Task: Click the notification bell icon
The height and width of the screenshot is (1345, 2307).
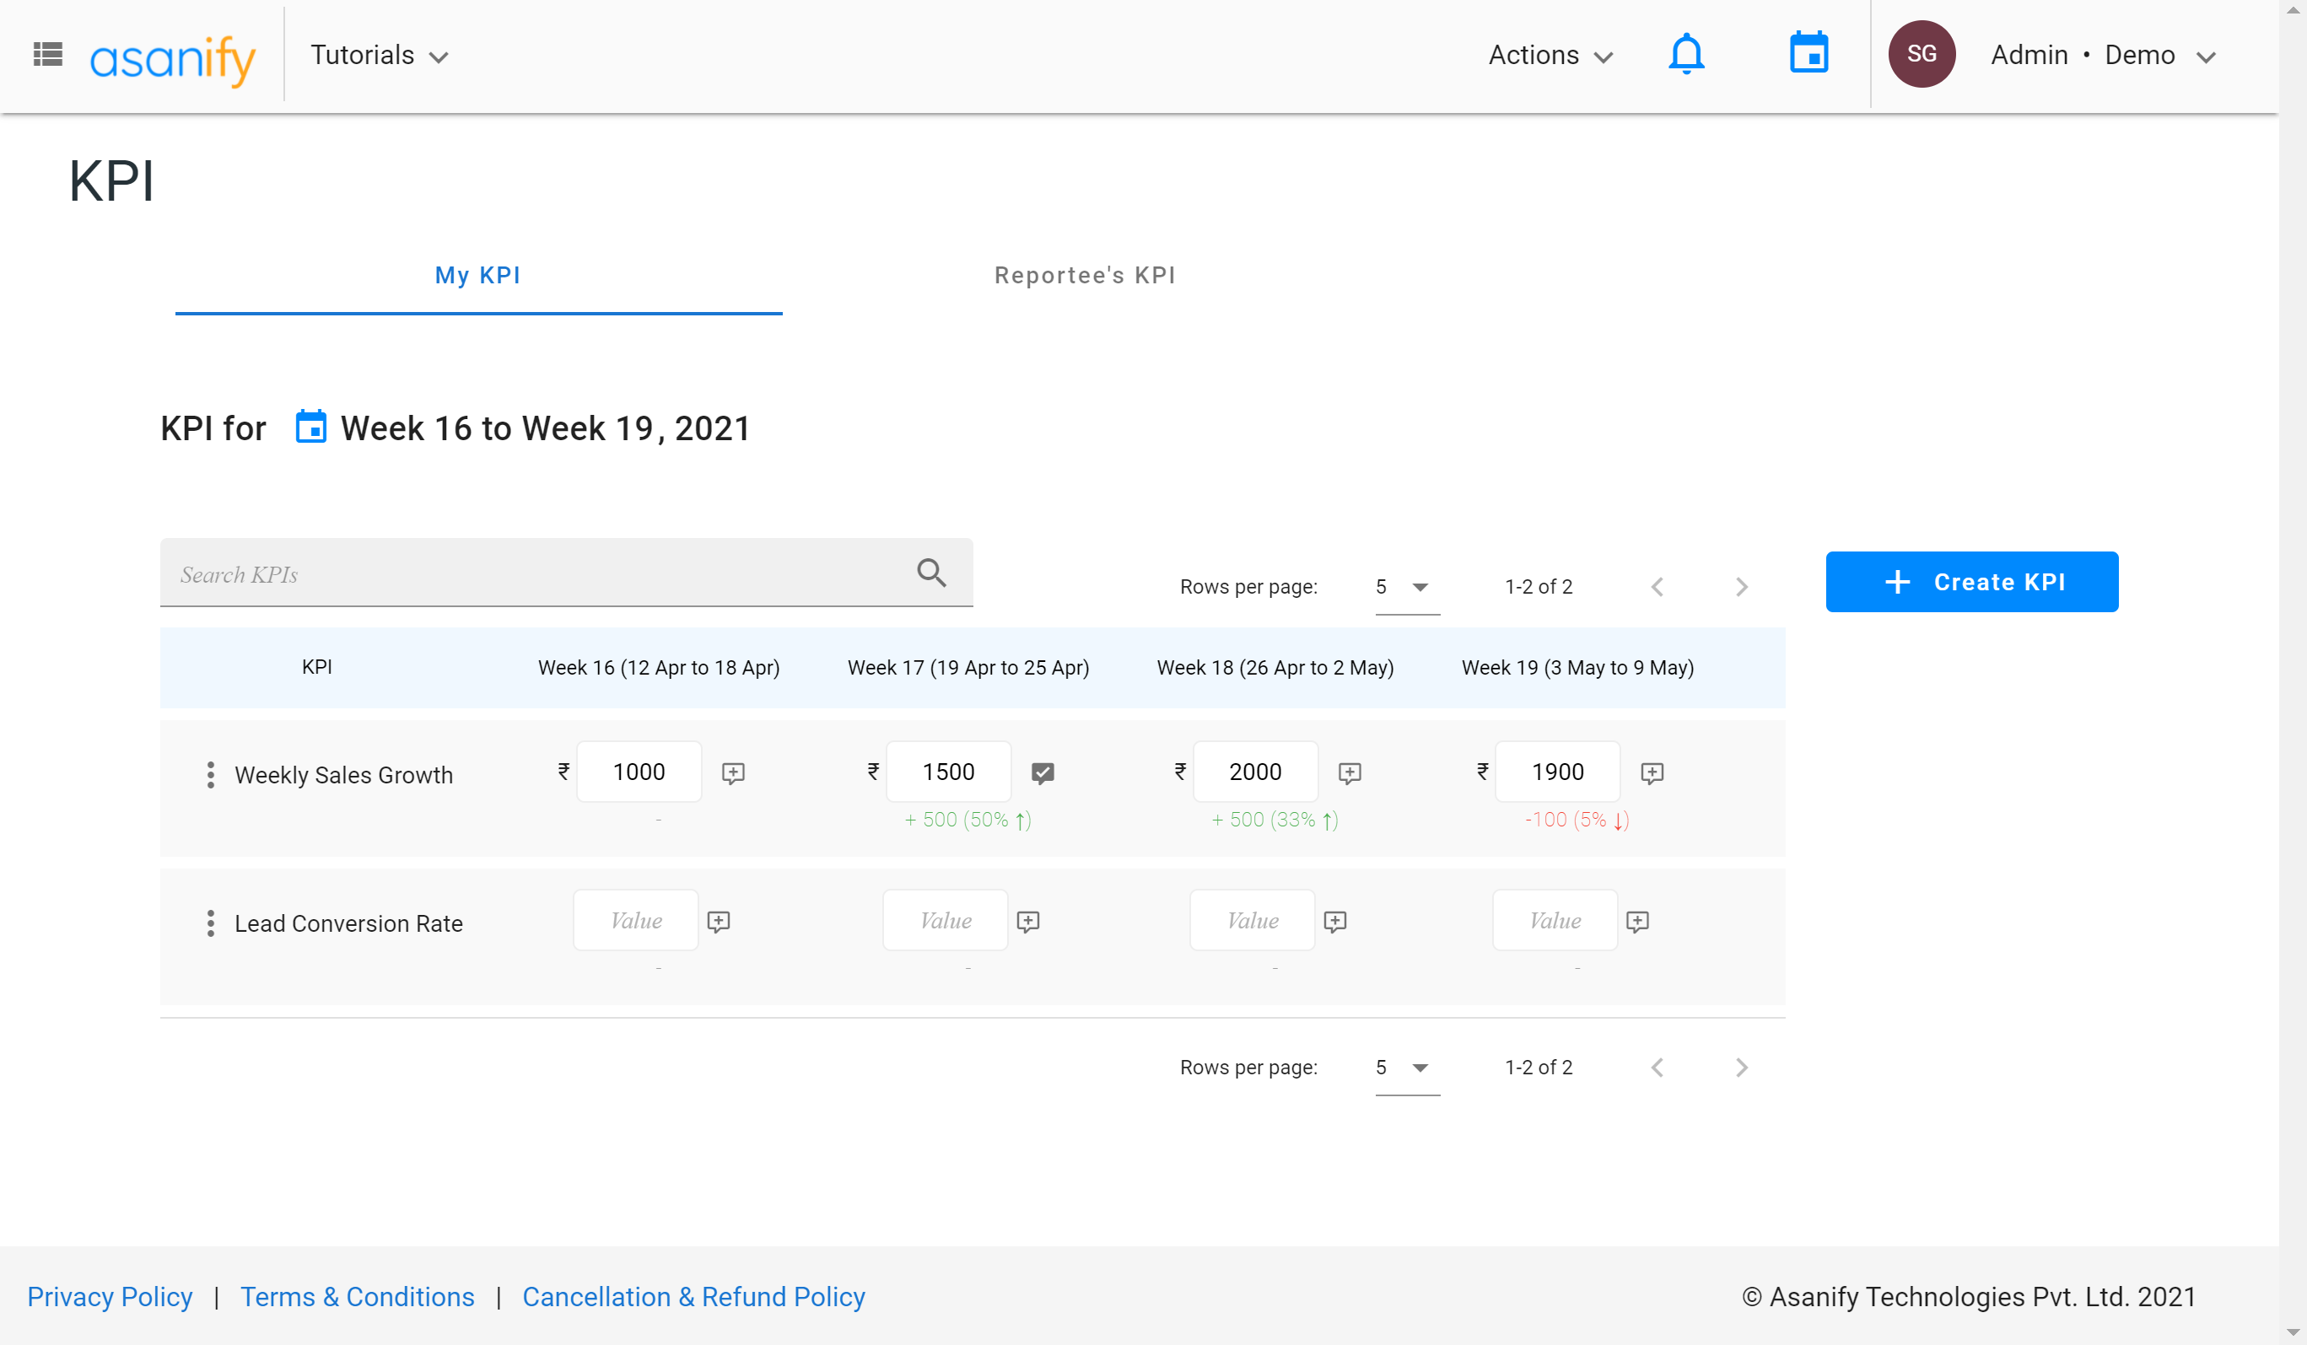Action: point(1685,55)
